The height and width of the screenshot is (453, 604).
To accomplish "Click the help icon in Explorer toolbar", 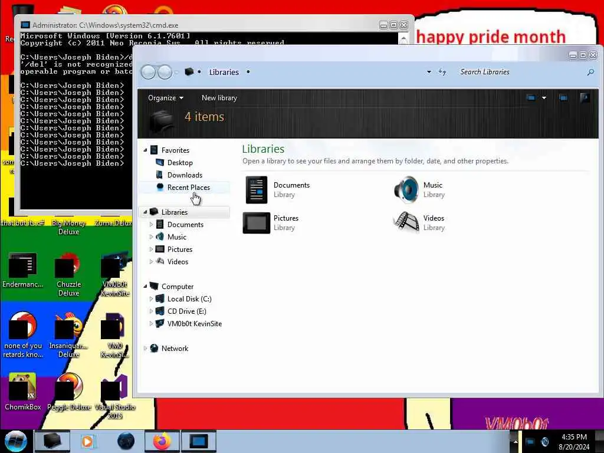I will tap(585, 97).
